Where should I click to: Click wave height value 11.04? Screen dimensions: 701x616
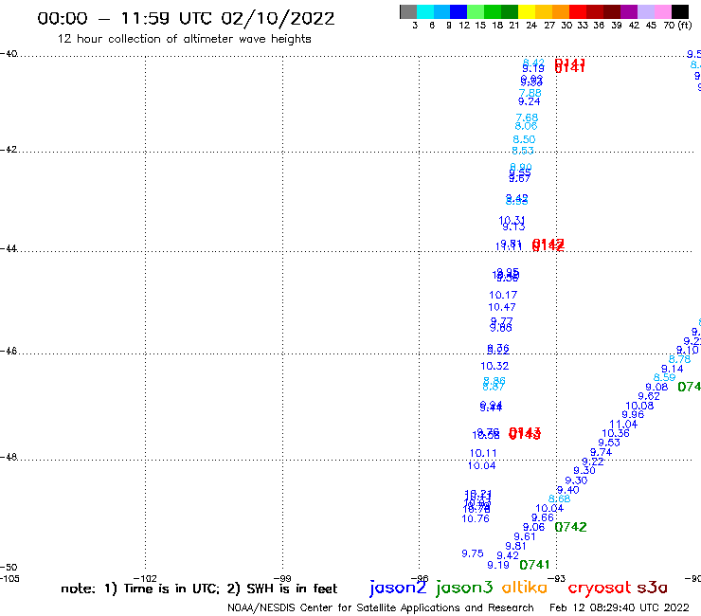(x=623, y=424)
